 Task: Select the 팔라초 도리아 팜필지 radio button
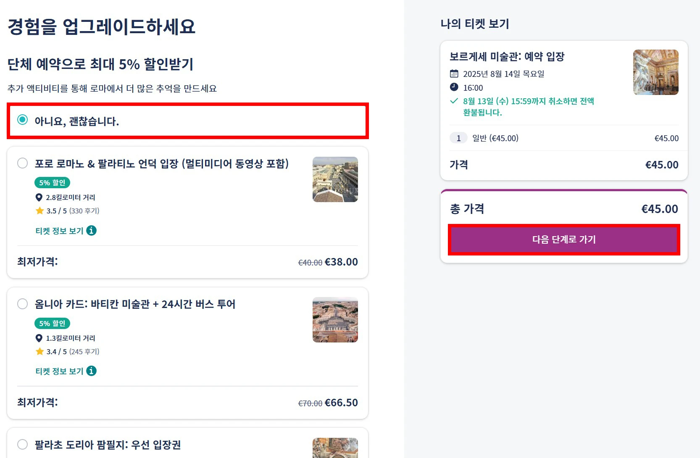point(23,444)
